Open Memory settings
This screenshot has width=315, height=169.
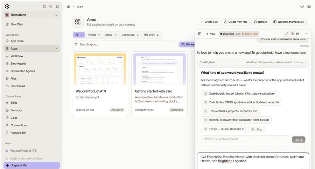click(x=32, y=110)
